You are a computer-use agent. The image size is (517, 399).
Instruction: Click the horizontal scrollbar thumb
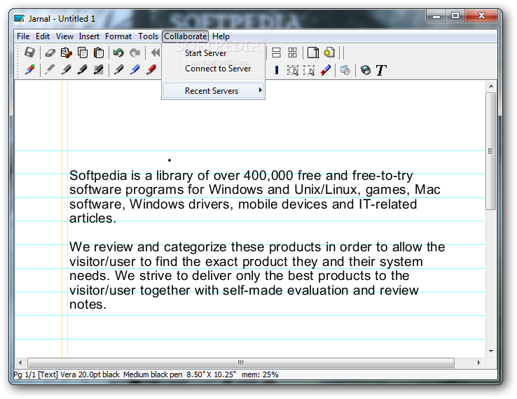241,363
